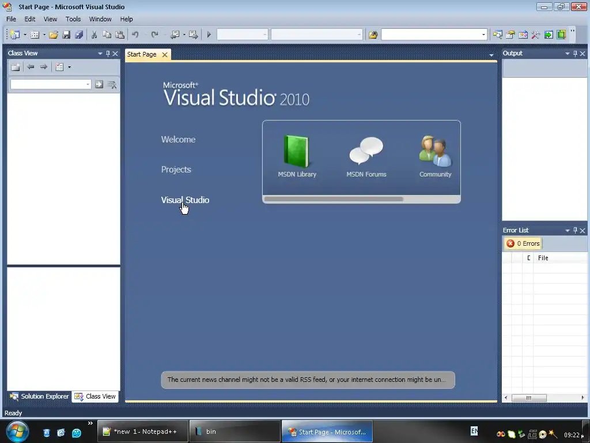
Task: Open the Properties Window toolbar icon
Action: 510,35
